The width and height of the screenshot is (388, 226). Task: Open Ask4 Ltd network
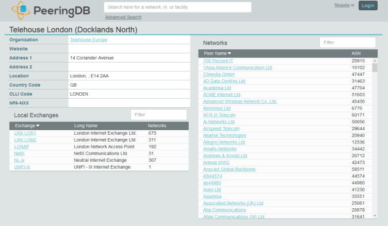(212, 190)
